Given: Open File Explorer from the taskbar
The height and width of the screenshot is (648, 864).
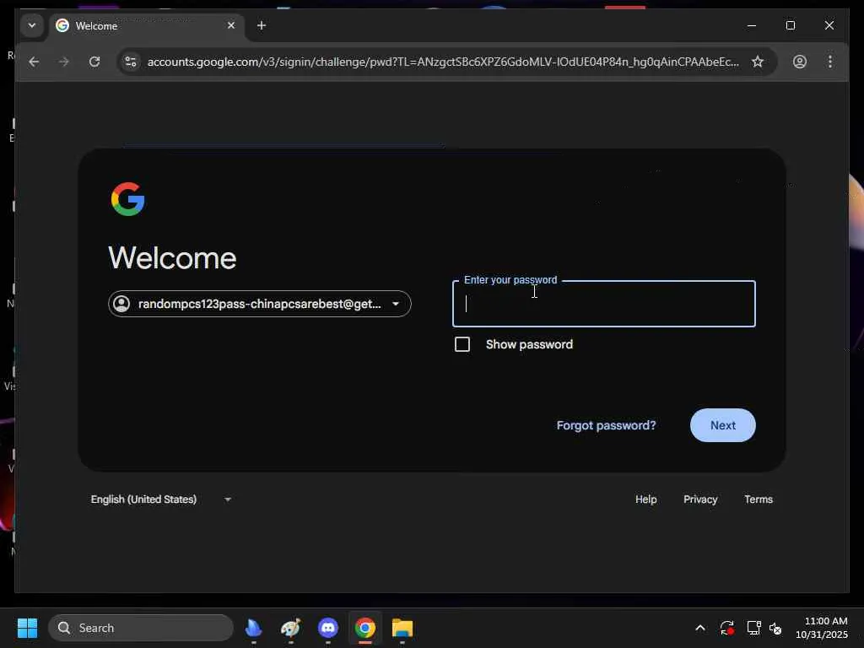Looking at the screenshot, I should point(402,628).
